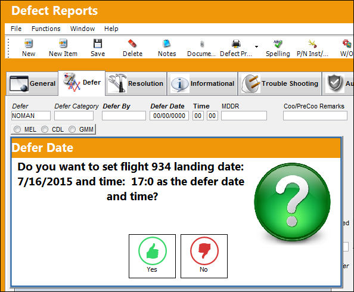354x292 pixels.
Task: Run the Spelling check icon
Action: (x=278, y=44)
